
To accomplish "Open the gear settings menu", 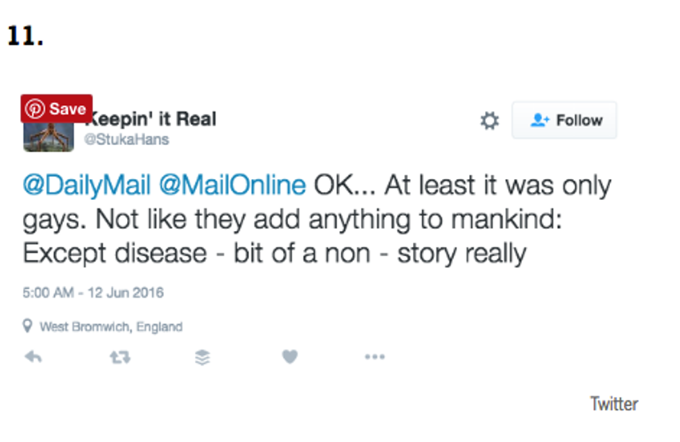I will pos(490,121).
